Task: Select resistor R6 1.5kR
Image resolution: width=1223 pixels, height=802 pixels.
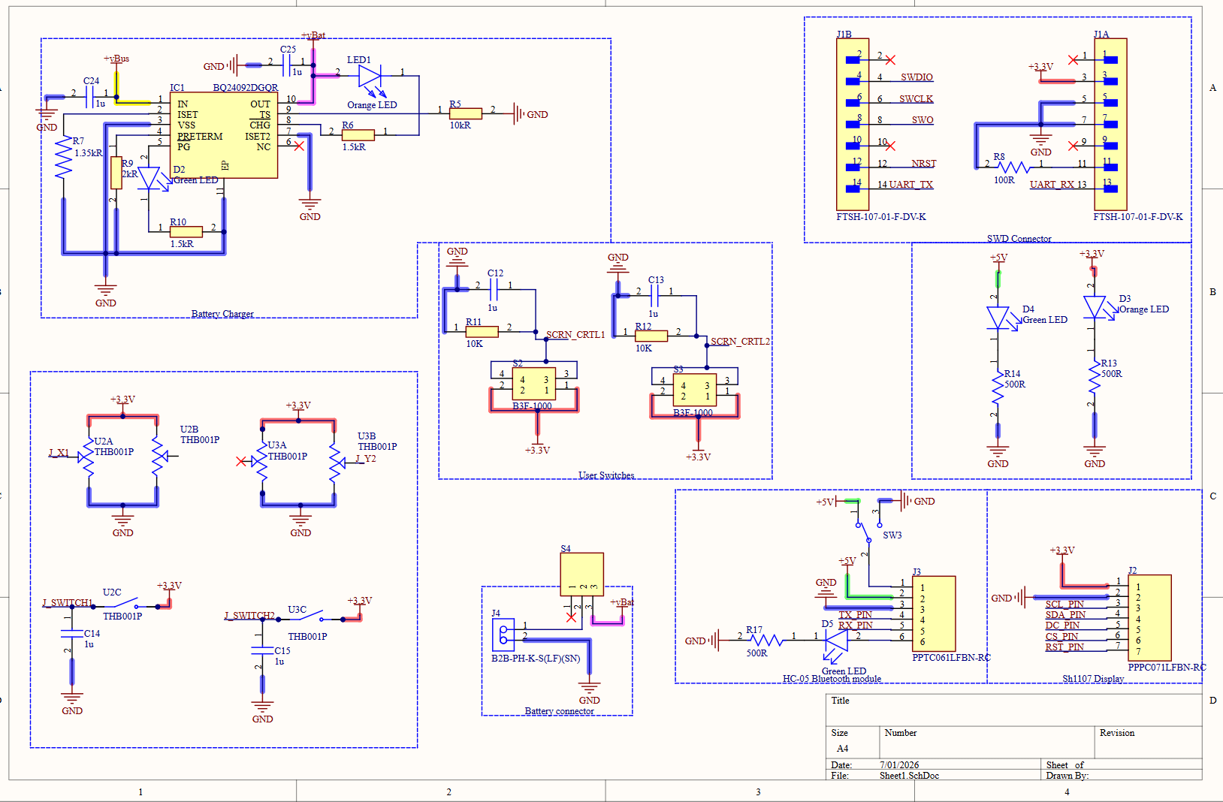Action: tap(358, 135)
